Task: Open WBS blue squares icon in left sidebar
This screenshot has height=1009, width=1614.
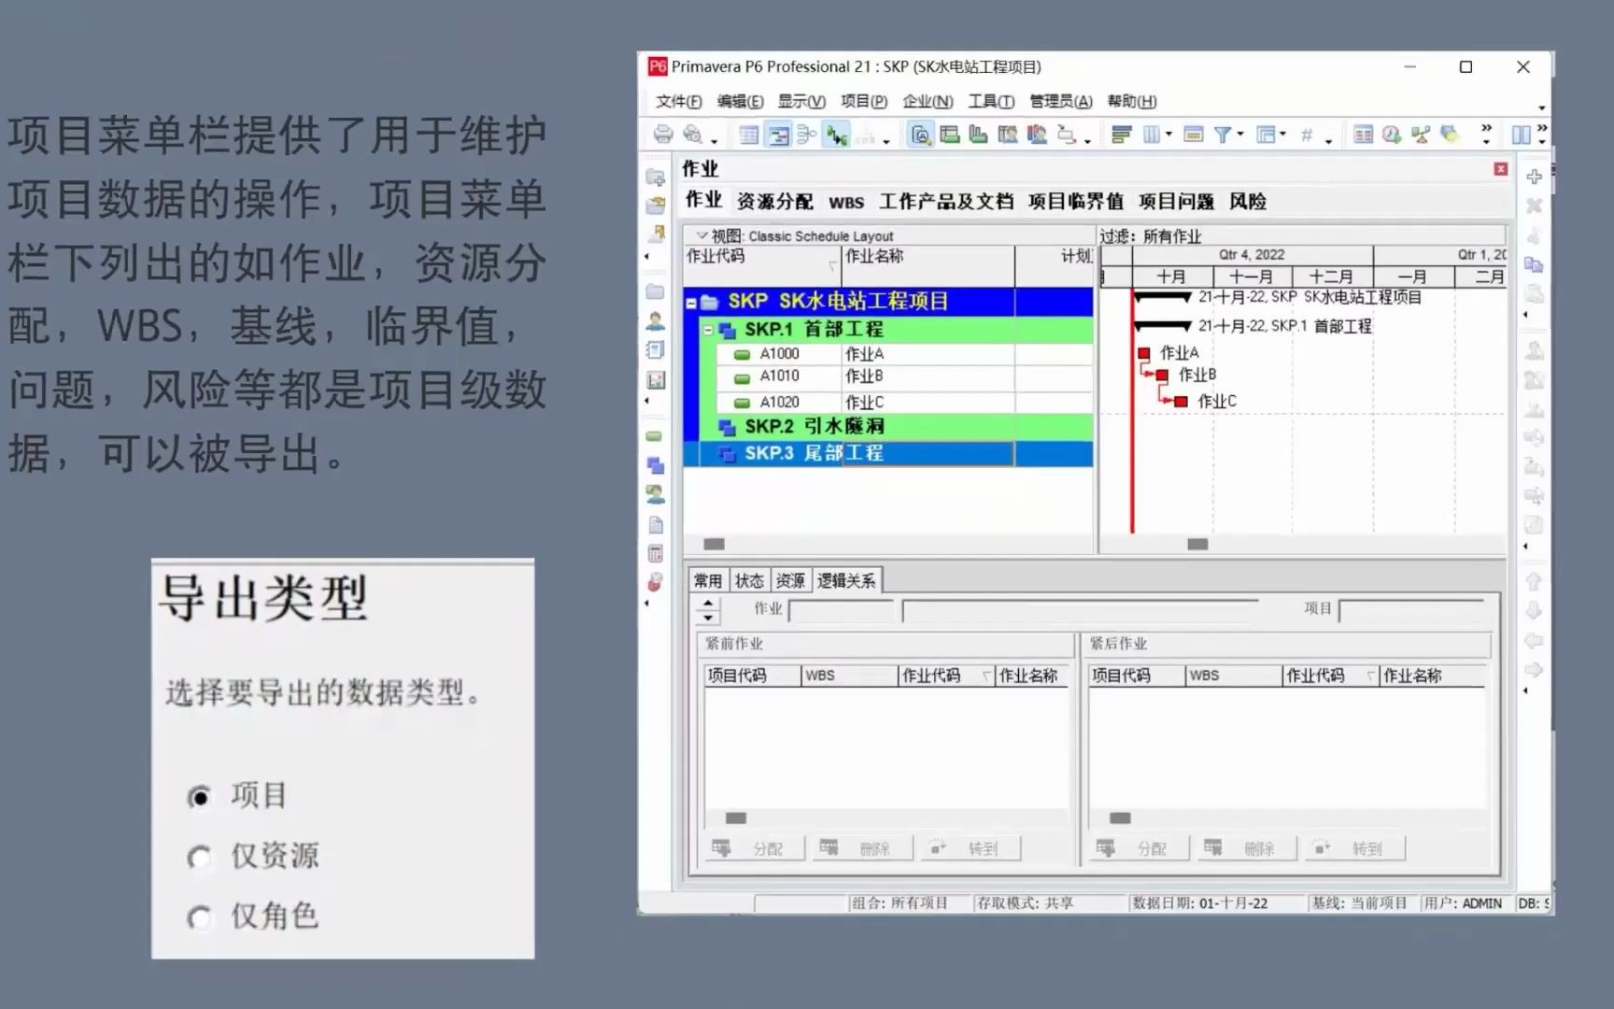Action: tap(656, 465)
